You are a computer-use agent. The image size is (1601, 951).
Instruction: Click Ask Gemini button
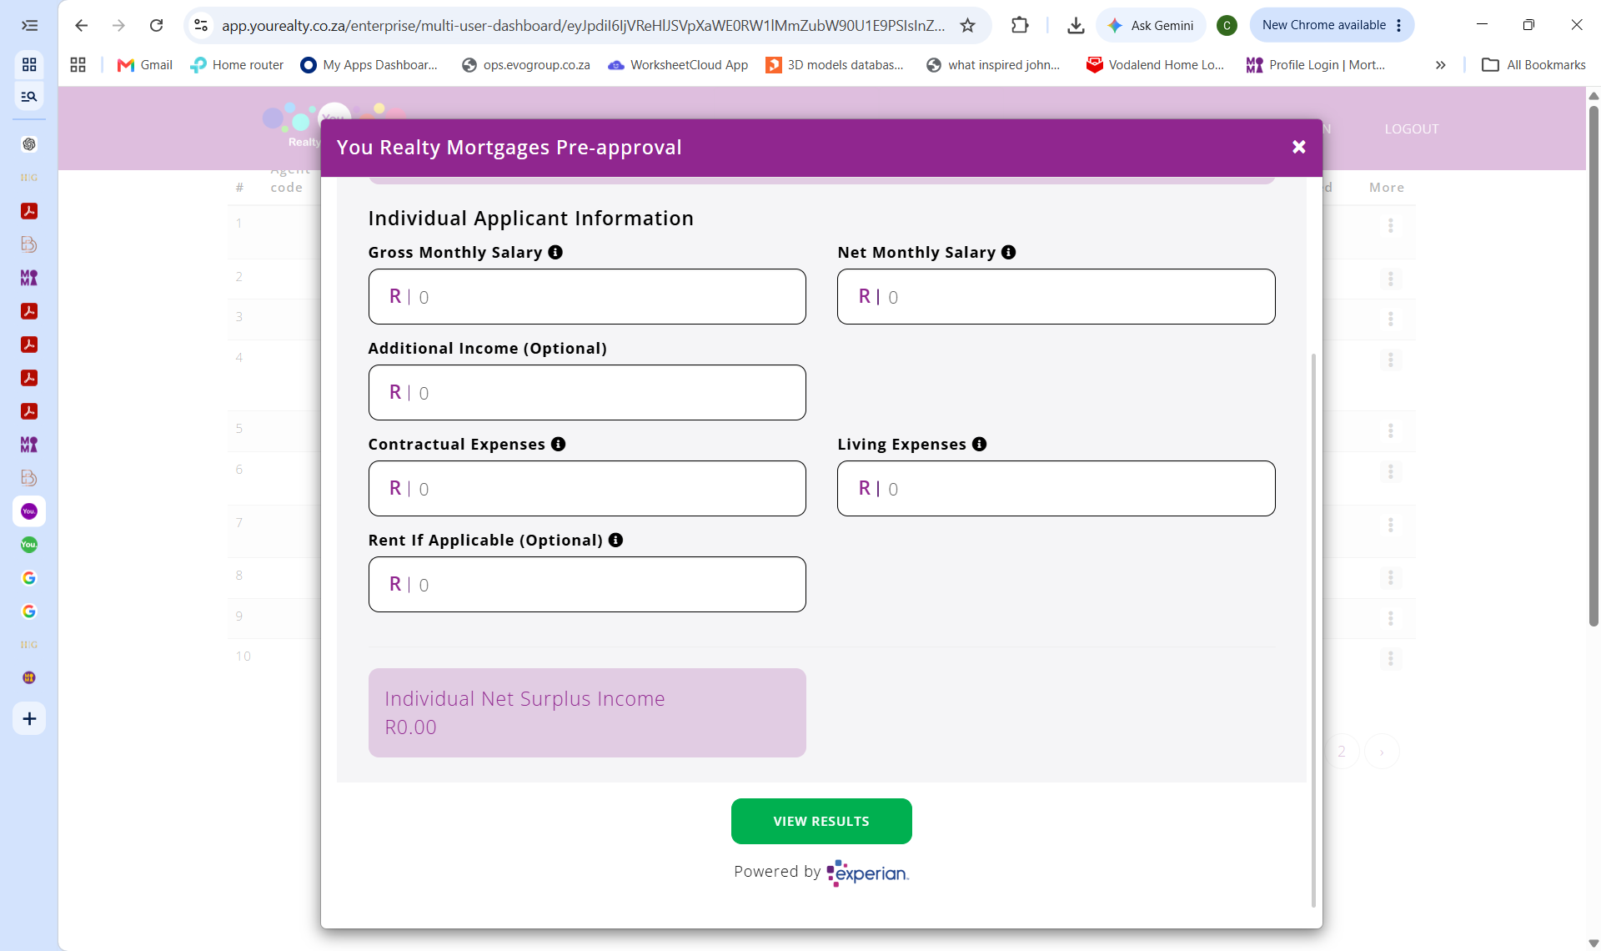(x=1151, y=25)
